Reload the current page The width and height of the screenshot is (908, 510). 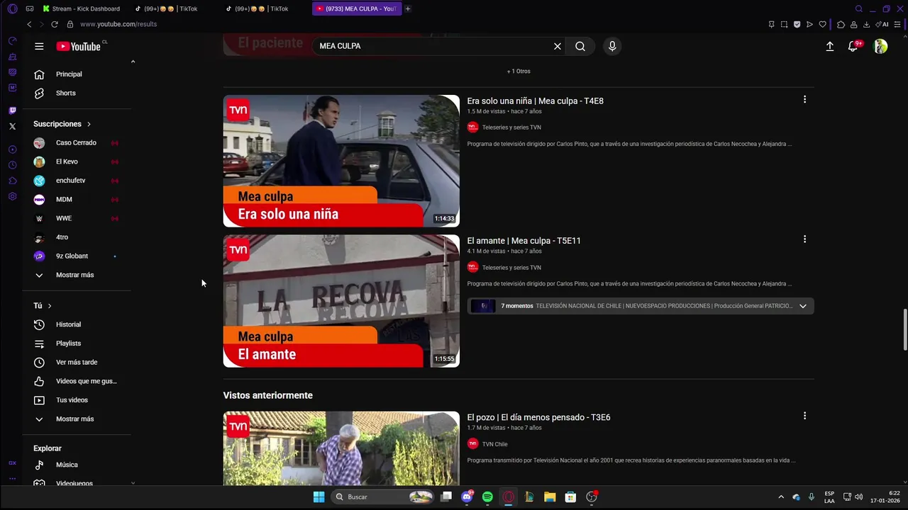pos(55,24)
